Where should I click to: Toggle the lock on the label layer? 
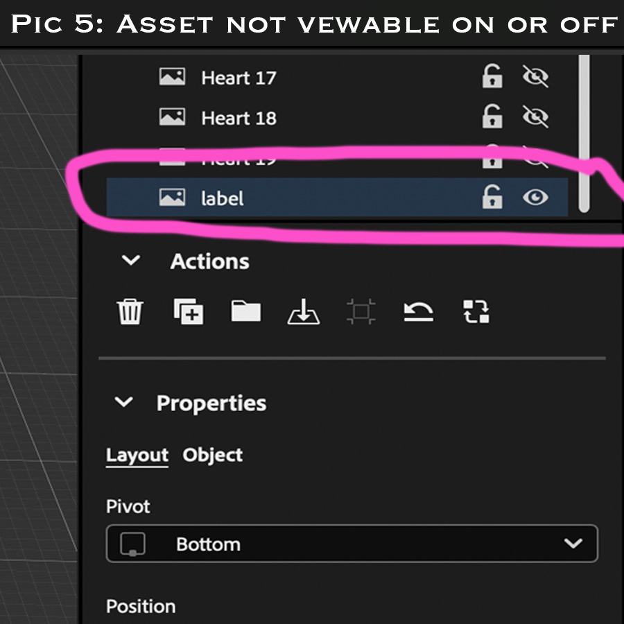[492, 198]
